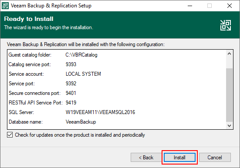This screenshot has height=168, width=240.
Task: Start installation with the Install button
Action: click(x=179, y=157)
